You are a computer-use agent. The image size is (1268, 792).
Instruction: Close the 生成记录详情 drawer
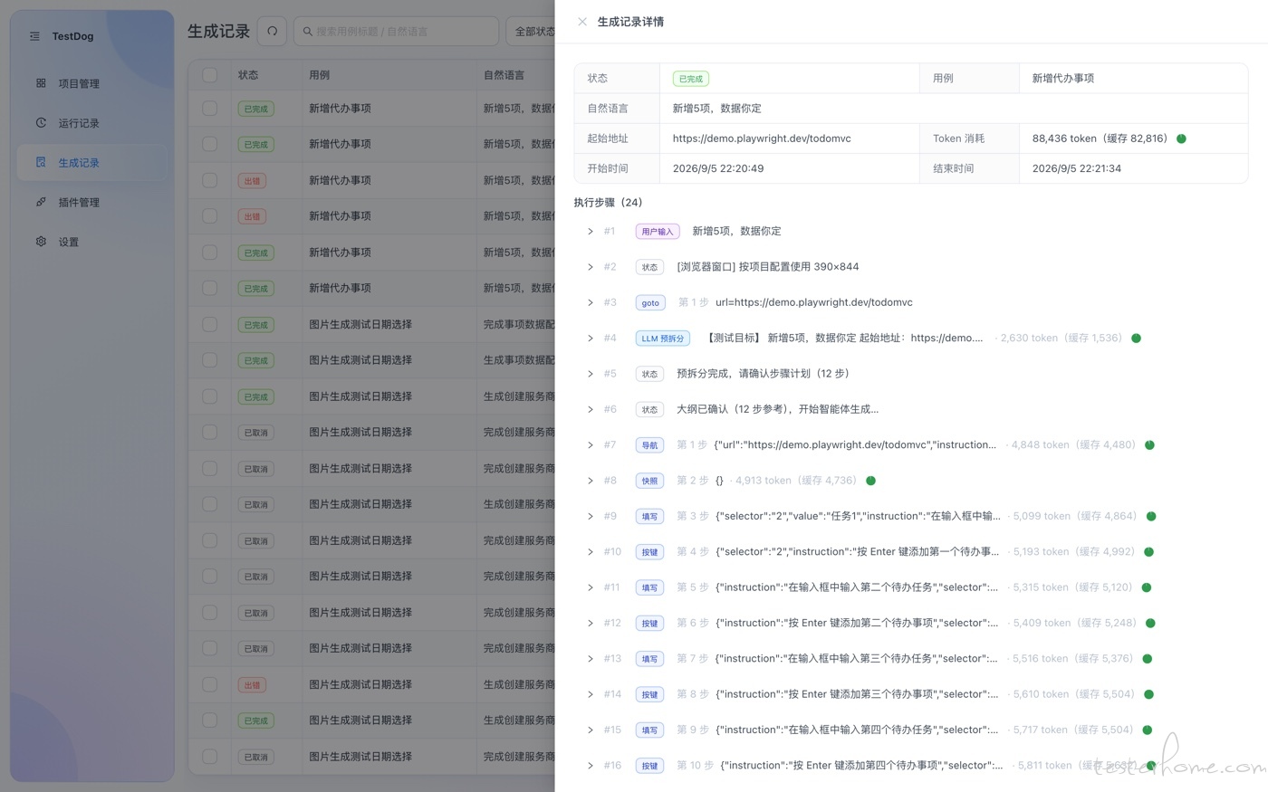(x=582, y=22)
